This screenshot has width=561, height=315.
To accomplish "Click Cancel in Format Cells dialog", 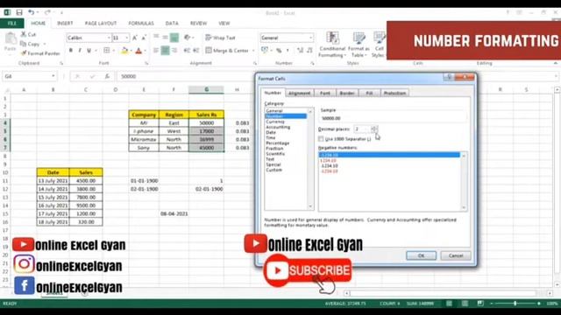I will 456,255.
